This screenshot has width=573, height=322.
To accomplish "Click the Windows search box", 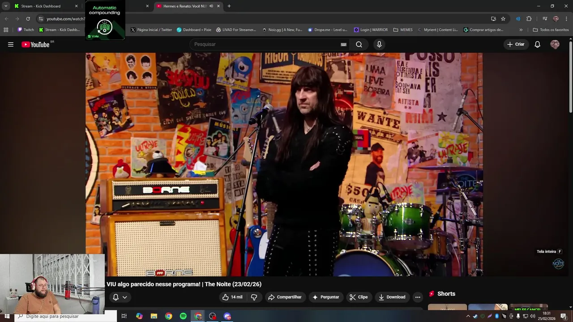I will [66, 316].
